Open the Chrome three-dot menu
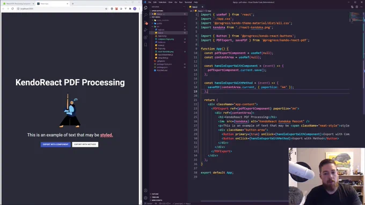 (x=139, y=9)
